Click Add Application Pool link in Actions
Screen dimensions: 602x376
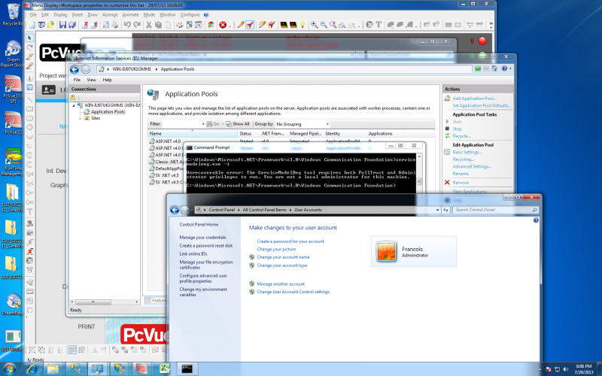(x=475, y=99)
